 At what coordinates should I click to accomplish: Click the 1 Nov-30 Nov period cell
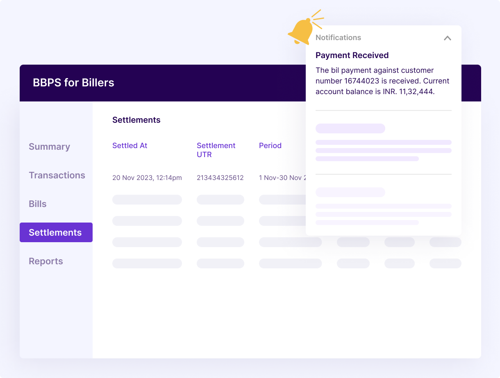click(282, 178)
